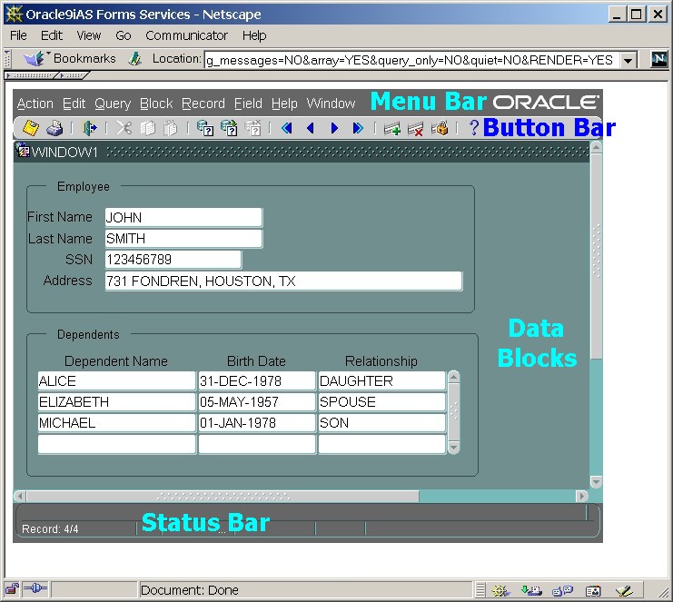Click the SSN field 123456789
Viewport: 673px width, 602px height.
coord(173,259)
